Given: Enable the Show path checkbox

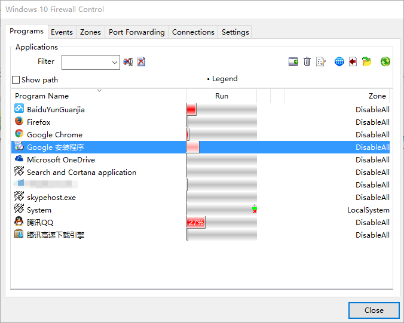Looking at the screenshot, I should (x=16, y=79).
